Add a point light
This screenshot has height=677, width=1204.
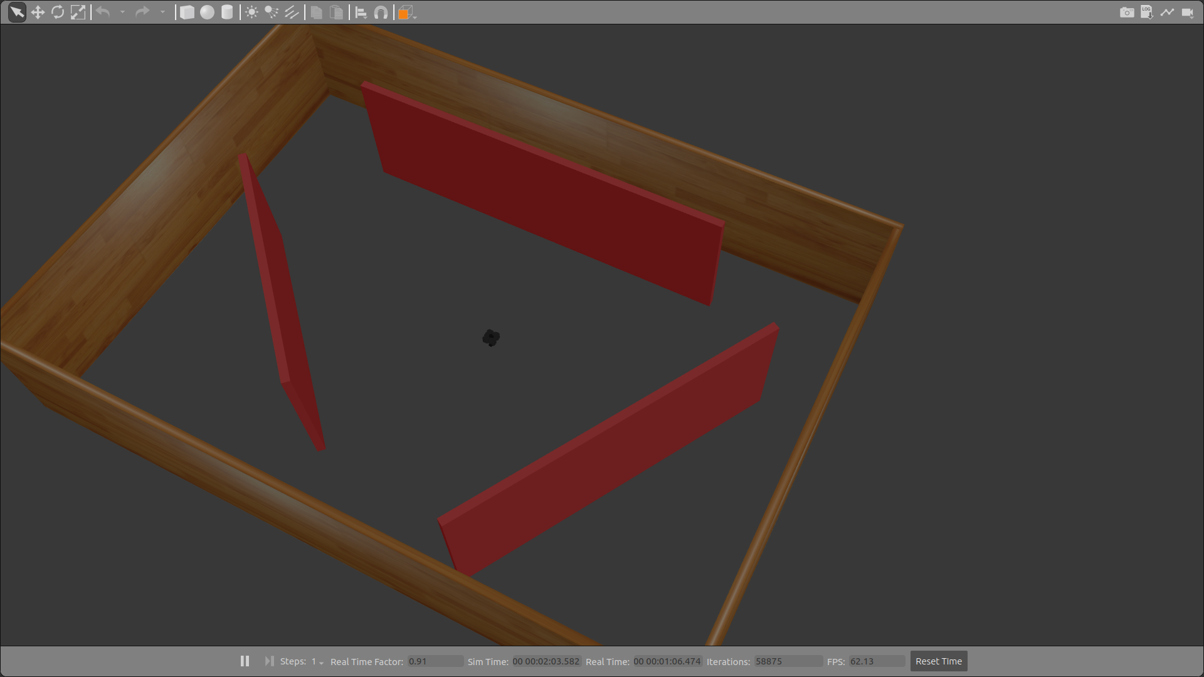tap(251, 13)
